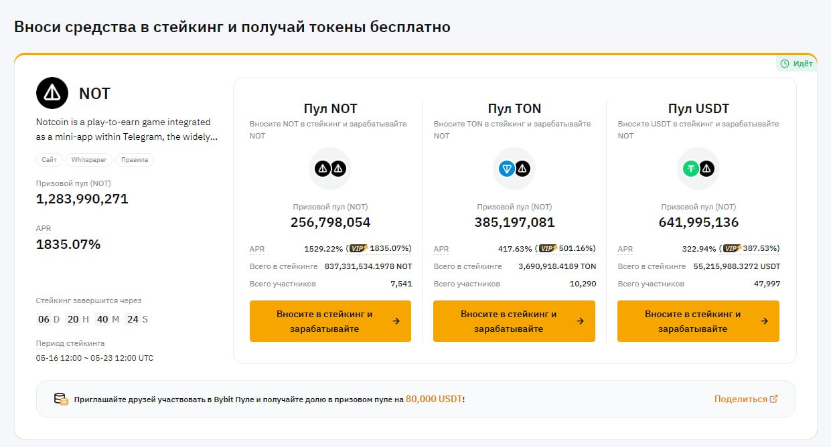Click the coins stack icon in referral banner
831x447 pixels.
pyautogui.click(x=61, y=399)
